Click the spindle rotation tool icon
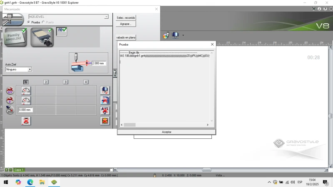Image resolution: width=333 pixels, height=187 pixels. point(105,90)
